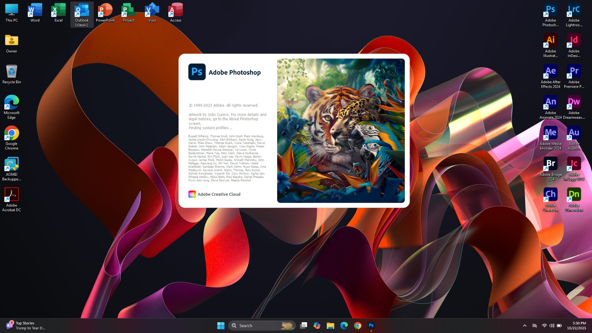Open Copilot from the taskbar
592x333 pixels.
click(317, 326)
